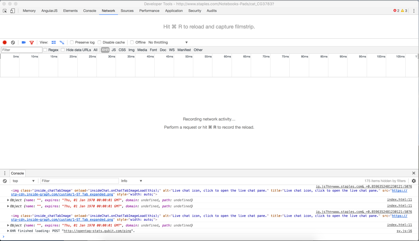This screenshot has width=419, height=241.
Task: Switch to the Sources tab
Action: click(x=127, y=10)
